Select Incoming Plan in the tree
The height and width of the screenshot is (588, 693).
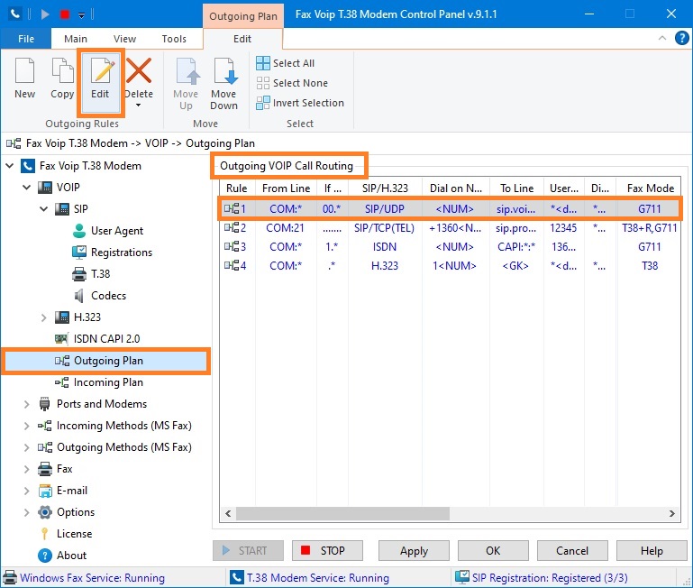tap(108, 382)
